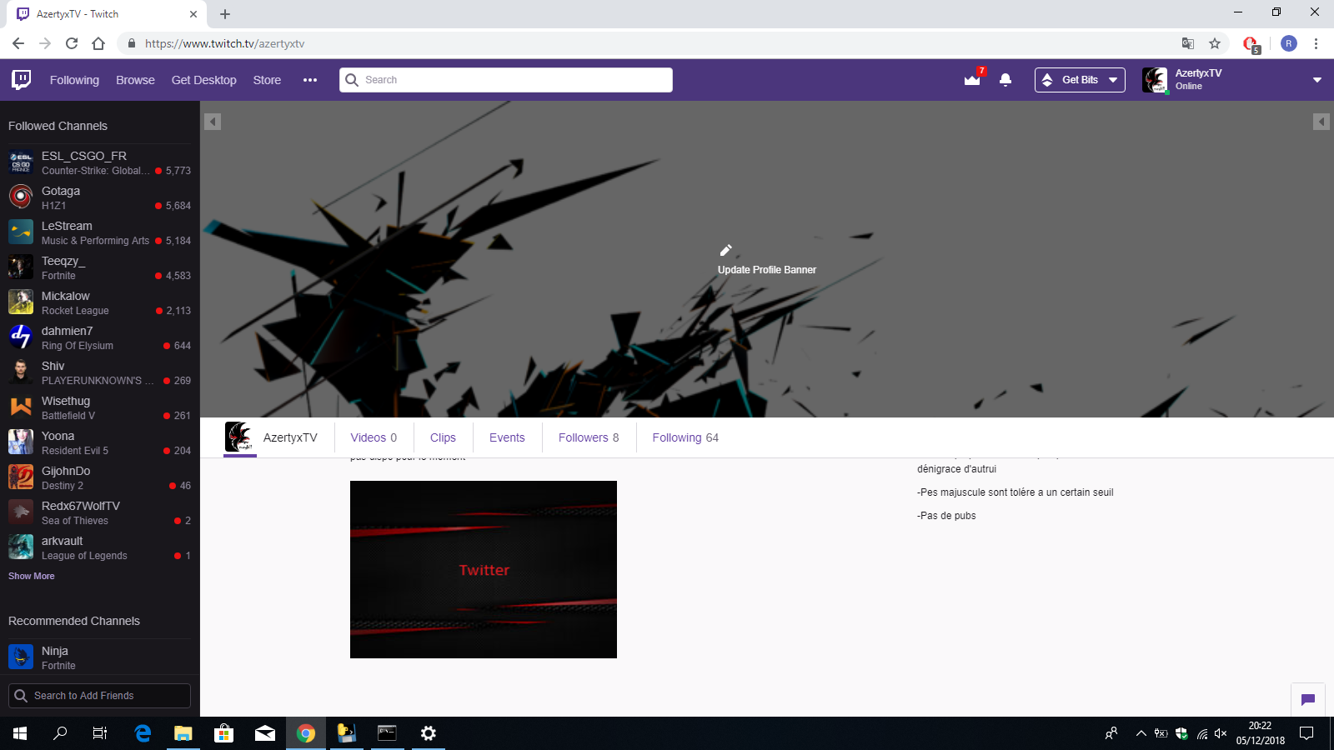Click the AzertyxTV avatar in top bar

point(1155,80)
